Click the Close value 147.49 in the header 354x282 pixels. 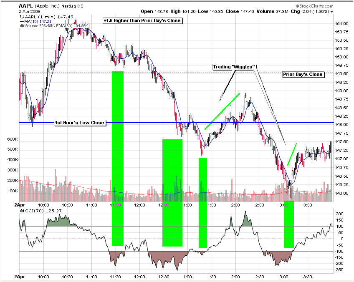click(x=247, y=12)
